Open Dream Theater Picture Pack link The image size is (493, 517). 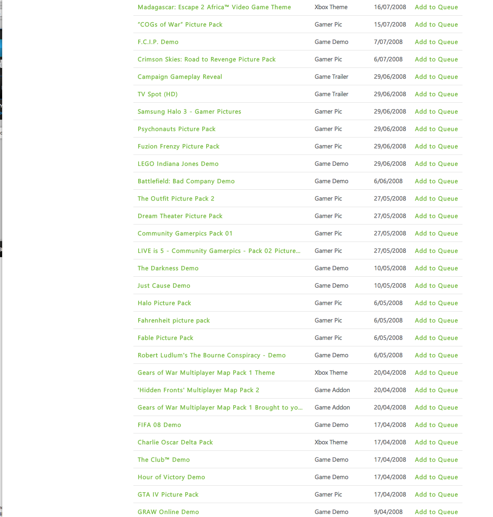[x=180, y=216]
